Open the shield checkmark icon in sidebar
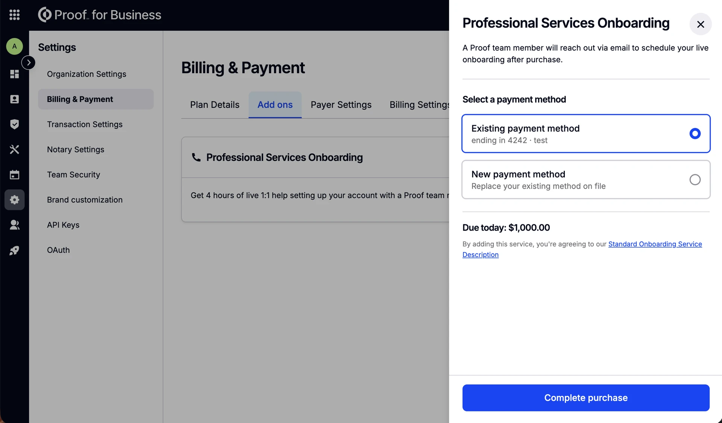The width and height of the screenshot is (722, 423). (14, 124)
